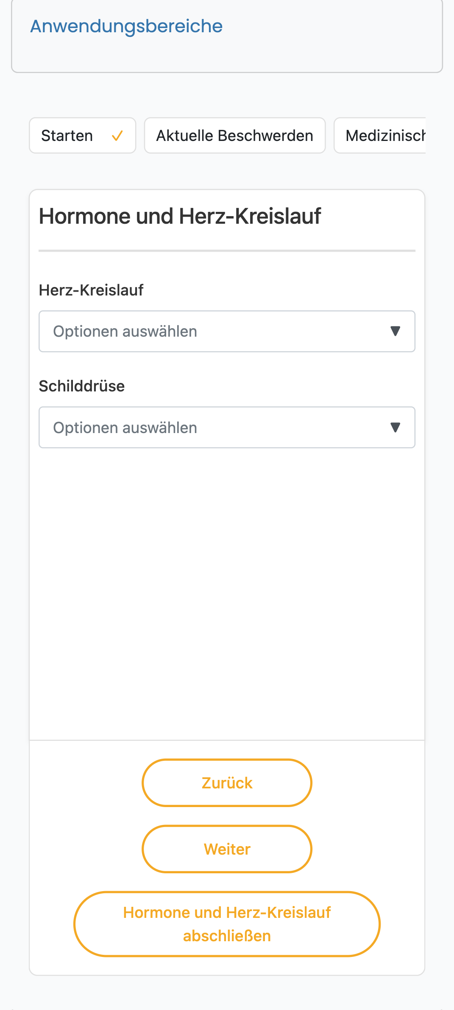Open the Anwendungsbereiche link
This screenshot has height=1010, width=454.
[126, 26]
